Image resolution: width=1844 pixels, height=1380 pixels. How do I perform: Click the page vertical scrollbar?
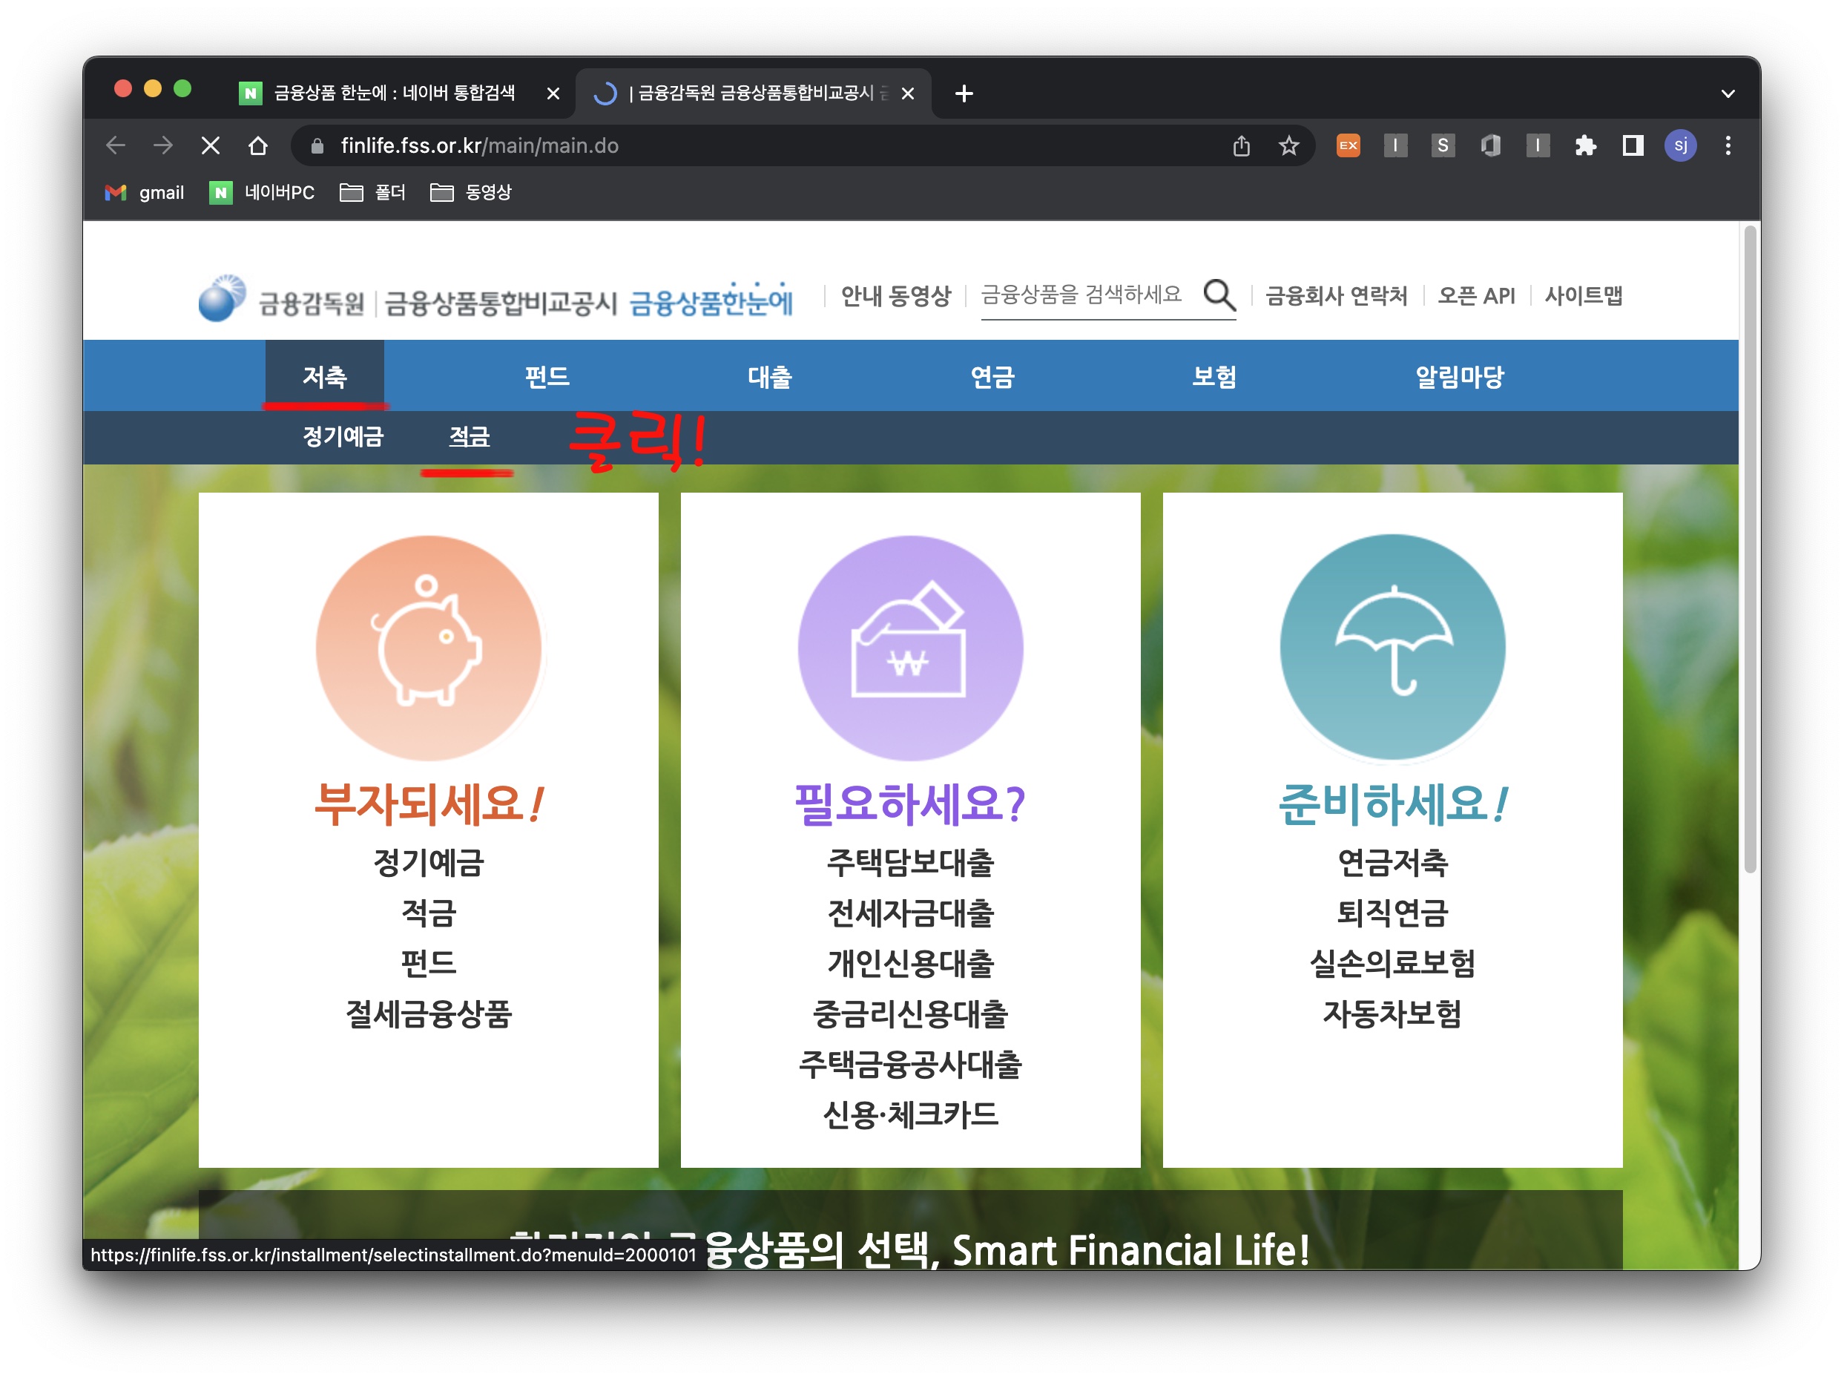1750,551
